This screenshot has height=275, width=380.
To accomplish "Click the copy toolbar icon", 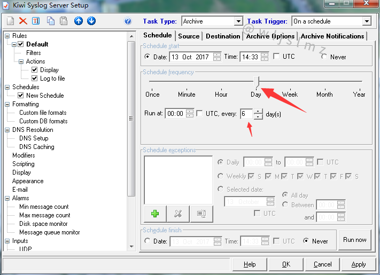I will click(51, 21).
